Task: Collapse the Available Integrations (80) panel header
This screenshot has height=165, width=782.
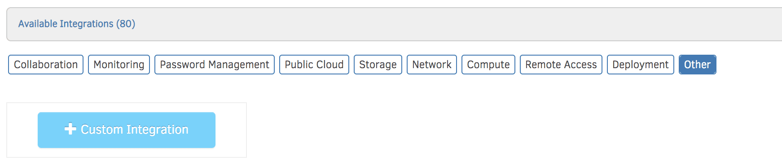Action: click(x=394, y=24)
